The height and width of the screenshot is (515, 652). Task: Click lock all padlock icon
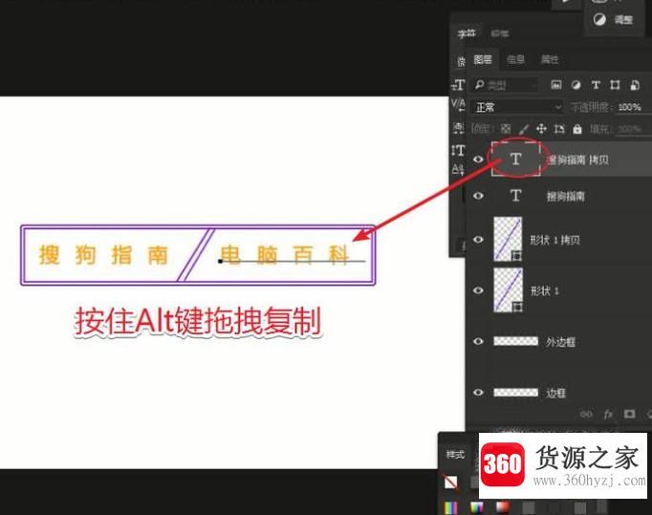(577, 129)
